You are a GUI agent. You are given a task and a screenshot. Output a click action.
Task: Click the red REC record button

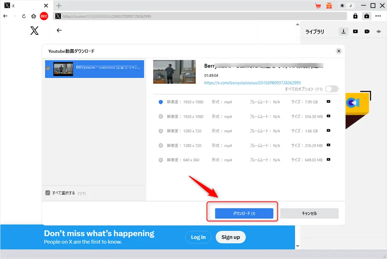44,16
